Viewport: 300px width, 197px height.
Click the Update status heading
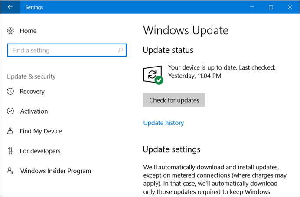(x=168, y=50)
